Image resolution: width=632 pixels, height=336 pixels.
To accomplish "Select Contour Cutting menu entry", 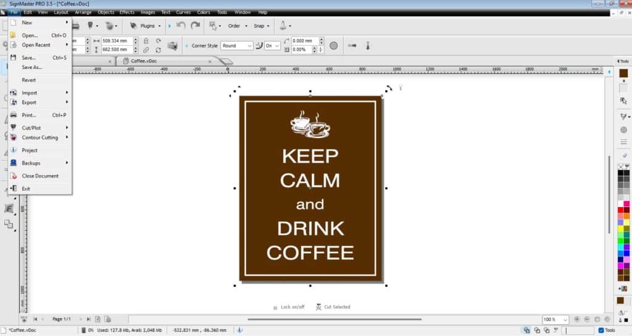I will click(x=39, y=137).
